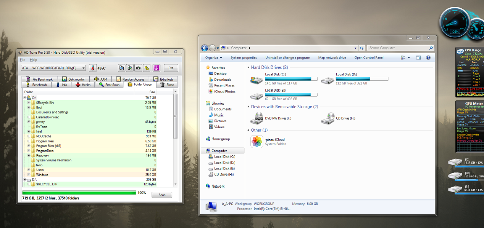Click the Local Disk (C:) capacity bar
This screenshot has height=228, width=484.
291,79
